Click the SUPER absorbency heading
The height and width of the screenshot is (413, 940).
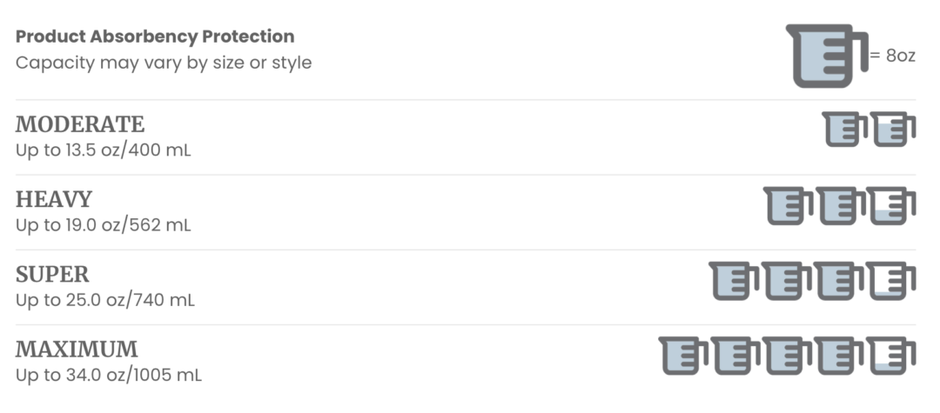pos(52,275)
